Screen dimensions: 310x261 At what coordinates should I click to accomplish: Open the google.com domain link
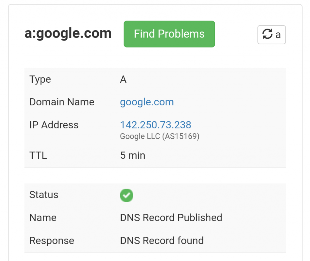click(x=147, y=102)
